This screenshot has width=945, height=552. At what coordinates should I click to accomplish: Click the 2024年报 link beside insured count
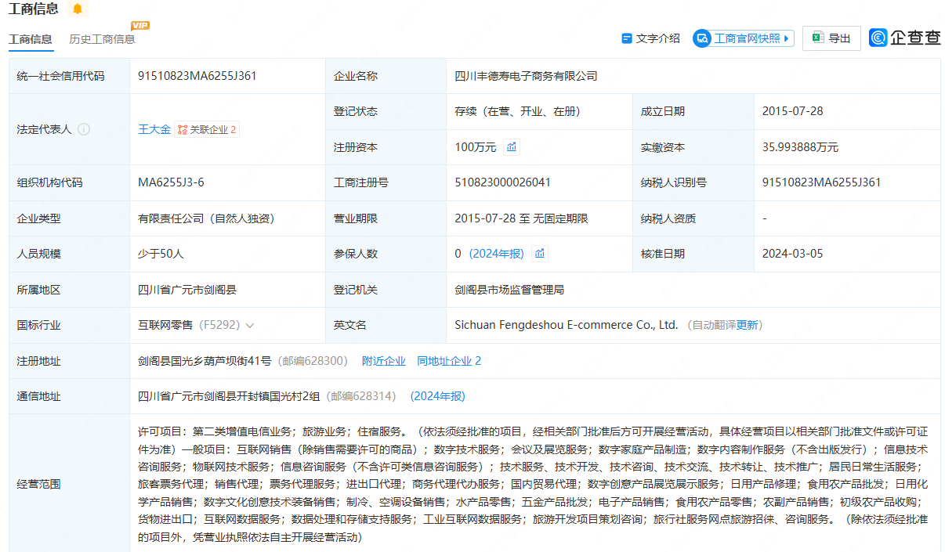coord(497,254)
